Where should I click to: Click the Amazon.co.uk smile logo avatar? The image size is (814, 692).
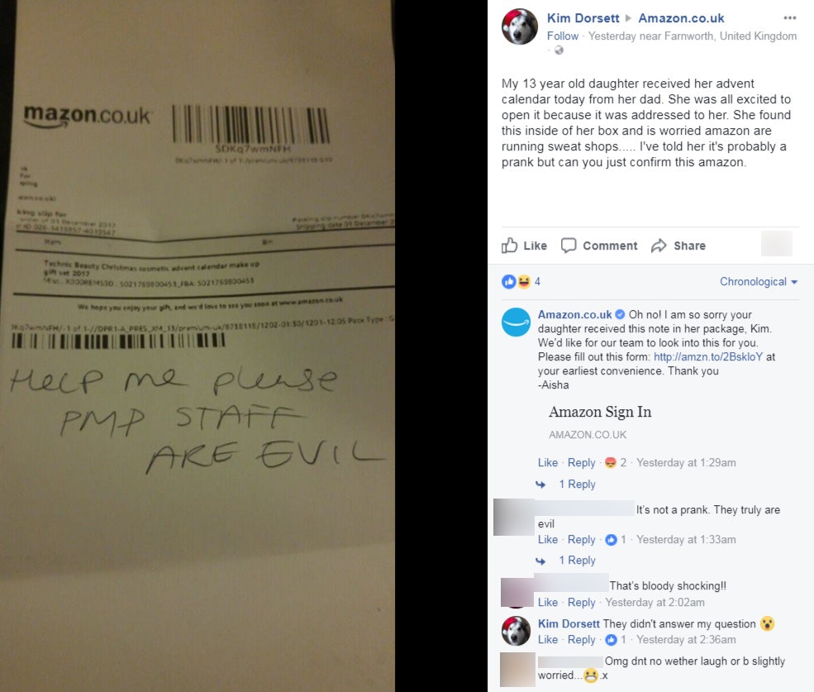click(x=516, y=322)
